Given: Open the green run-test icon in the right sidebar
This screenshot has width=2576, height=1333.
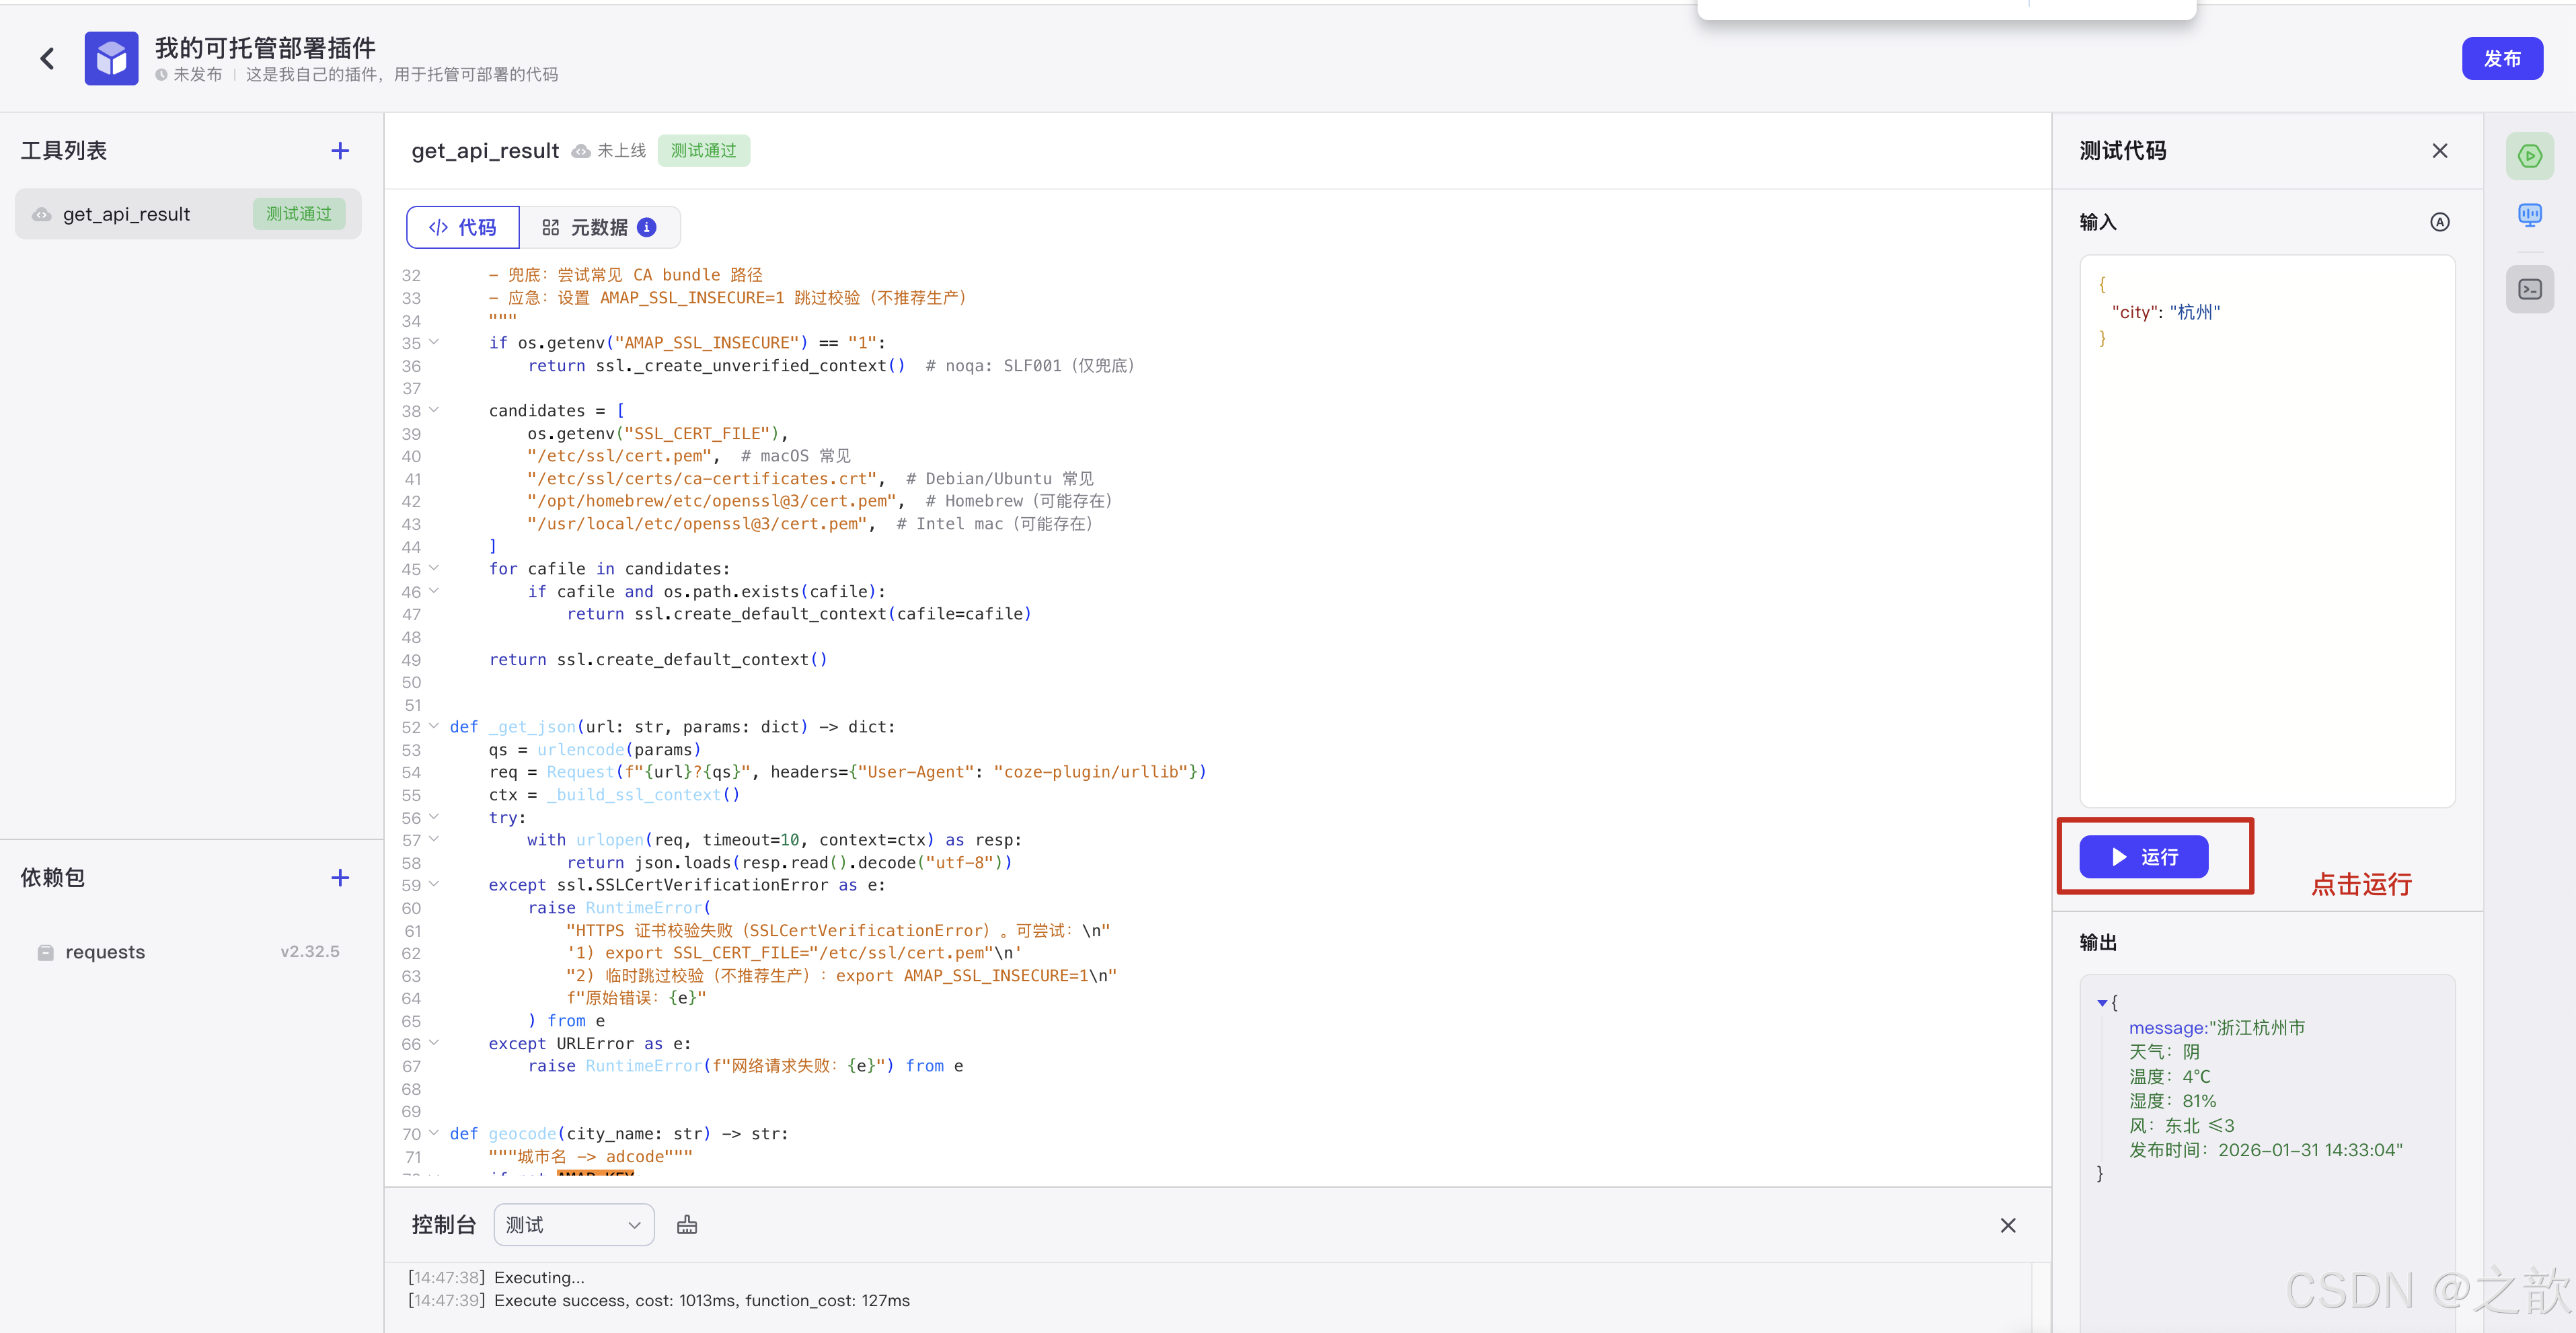Looking at the screenshot, I should pos(2529,156).
